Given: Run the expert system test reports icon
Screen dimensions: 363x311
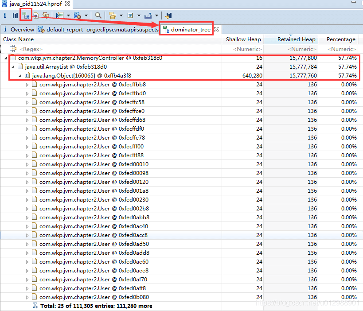Looking at the screenshot, I should 60,16.
